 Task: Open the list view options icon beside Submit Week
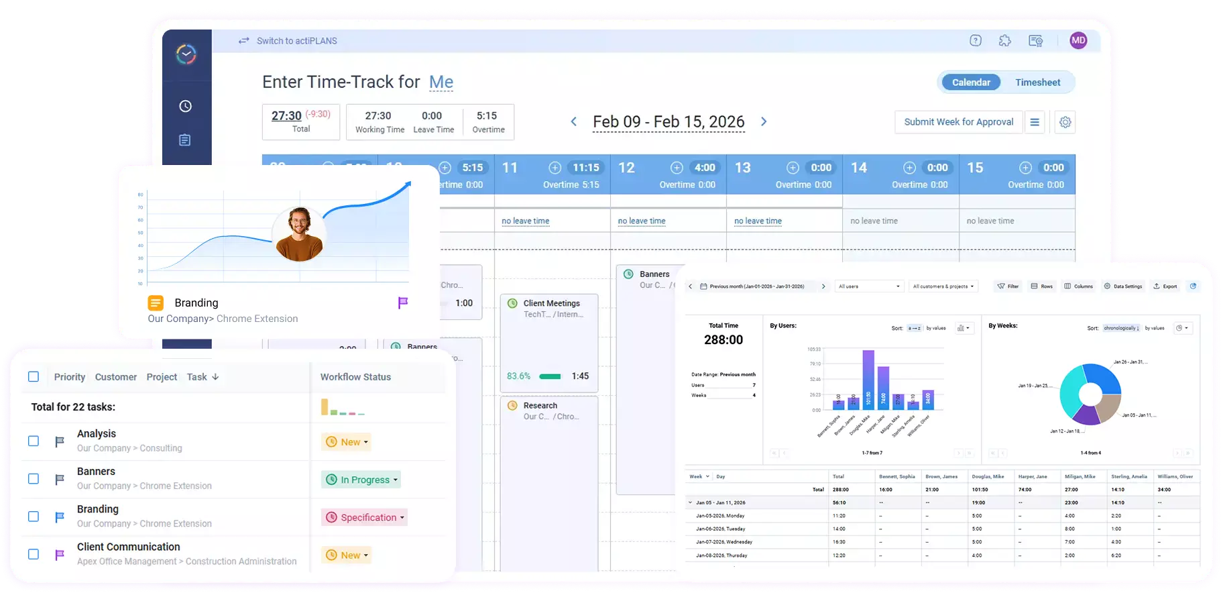point(1035,122)
